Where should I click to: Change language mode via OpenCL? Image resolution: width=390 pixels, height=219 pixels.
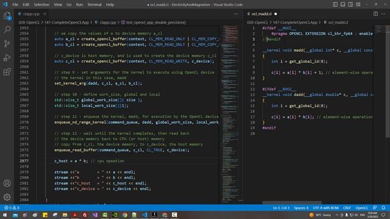click(361, 207)
